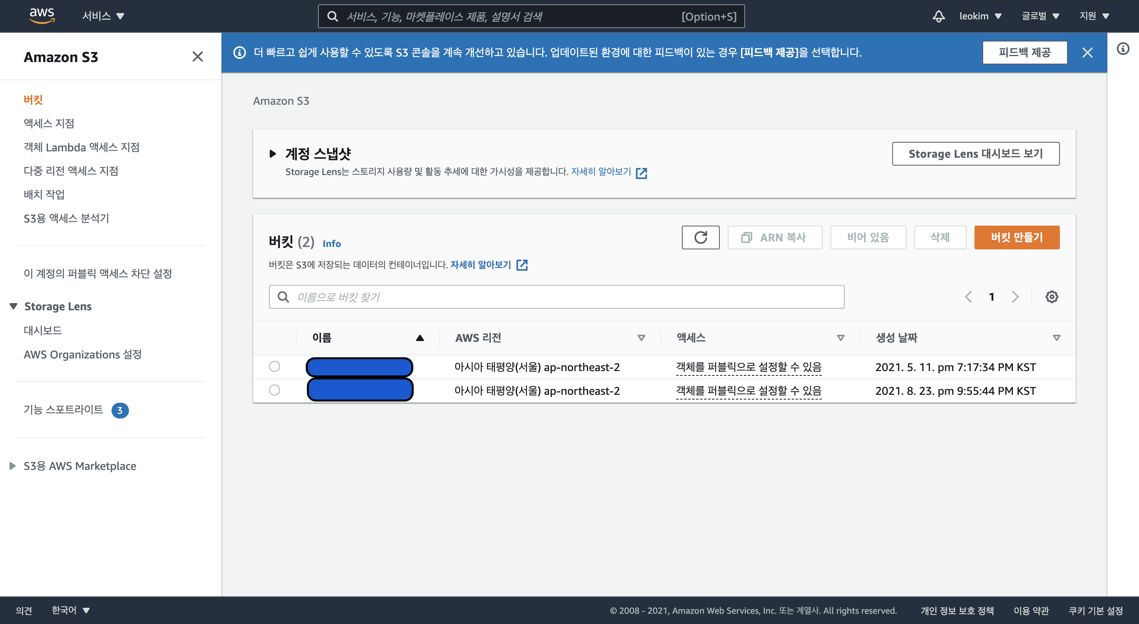The height and width of the screenshot is (624, 1139).
Task: Dismiss the blue S3 console feedback banner
Action: click(x=1087, y=53)
